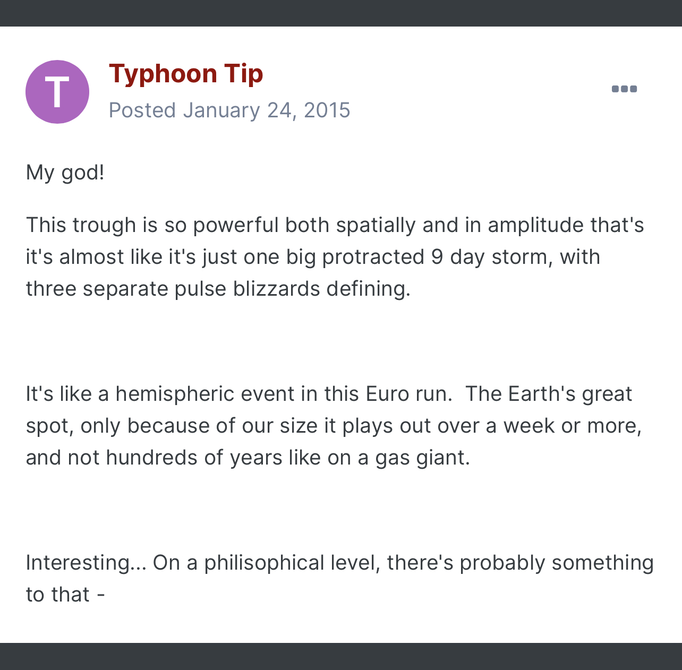
Task: Click the words "gas giant"
Action: point(422,458)
